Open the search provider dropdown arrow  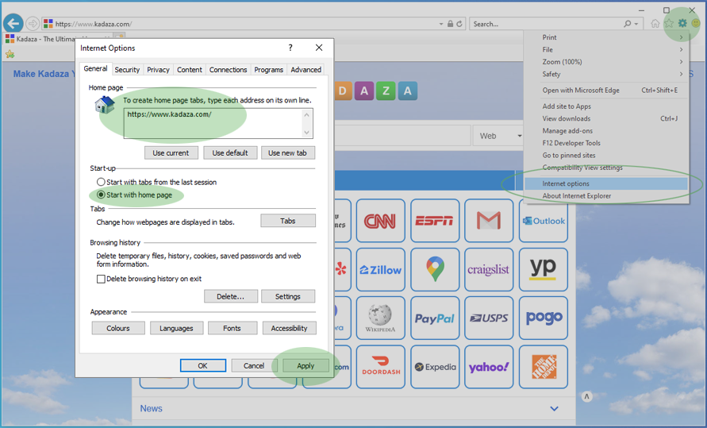click(x=636, y=24)
